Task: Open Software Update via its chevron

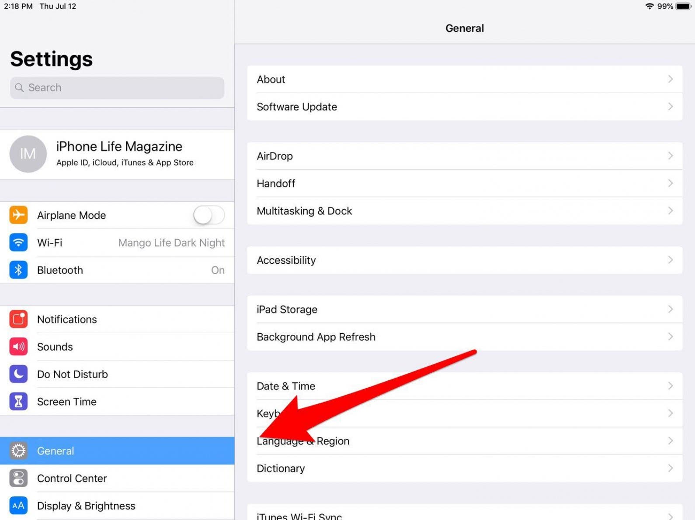Action: pos(670,107)
